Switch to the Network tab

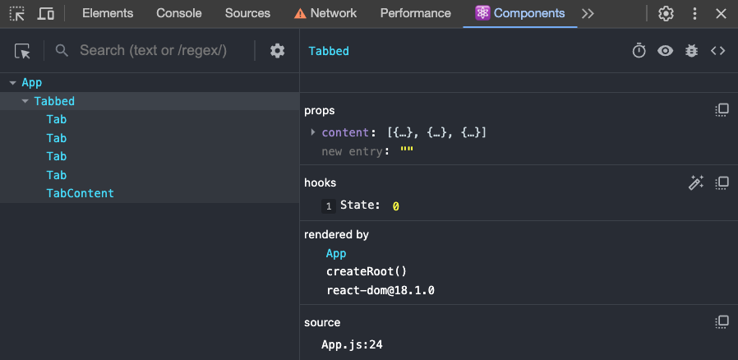325,14
